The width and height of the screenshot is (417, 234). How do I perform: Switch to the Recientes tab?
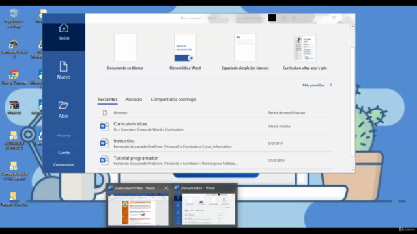pyautogui.click(x=108, y=99)
